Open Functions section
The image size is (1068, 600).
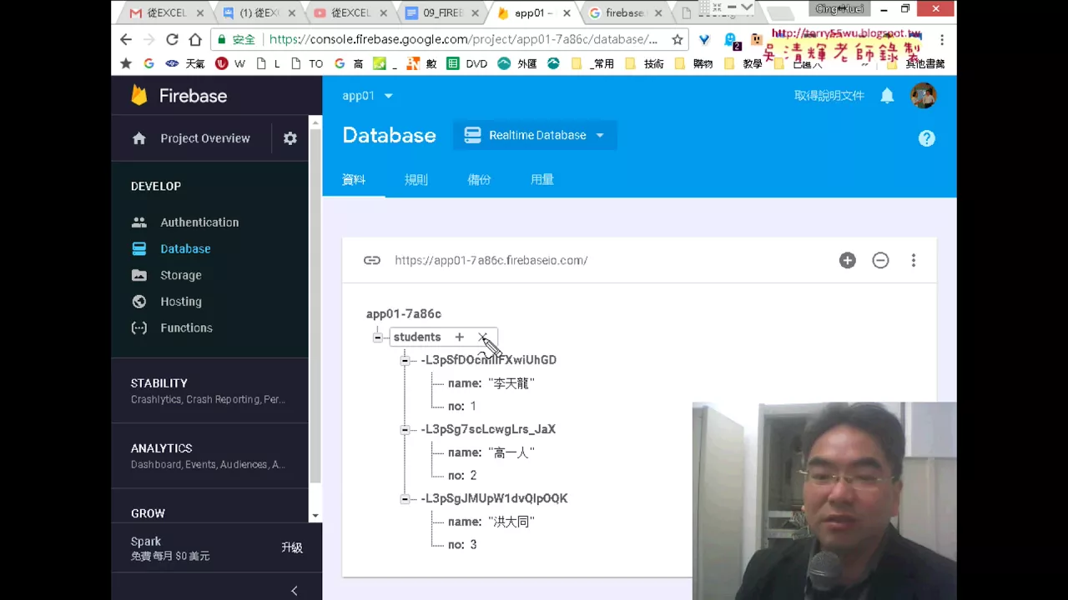(x=186, y=327)
